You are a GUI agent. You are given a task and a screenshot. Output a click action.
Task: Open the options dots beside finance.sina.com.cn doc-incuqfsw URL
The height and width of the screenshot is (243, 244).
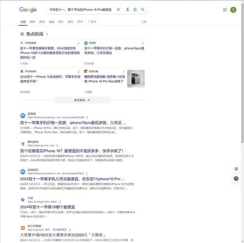(x=87, y=117)
